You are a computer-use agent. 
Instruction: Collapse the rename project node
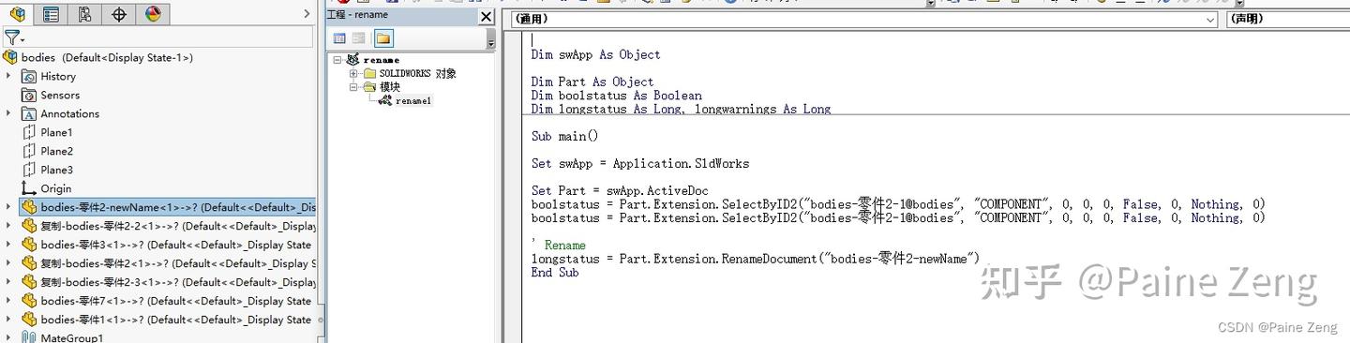tap(337, 60)
